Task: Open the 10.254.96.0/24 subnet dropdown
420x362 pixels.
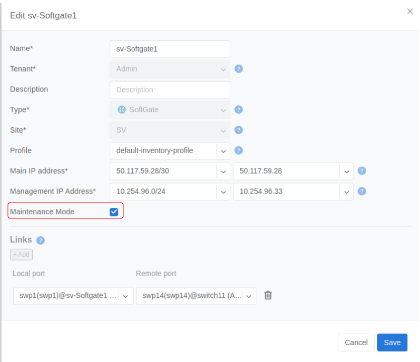Action: 223,192
